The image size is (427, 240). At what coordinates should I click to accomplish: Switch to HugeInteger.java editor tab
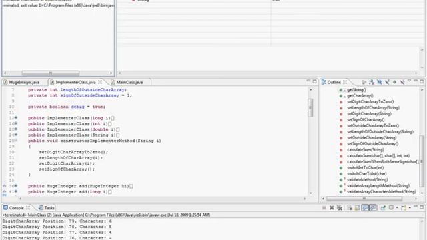click(22, 82)
